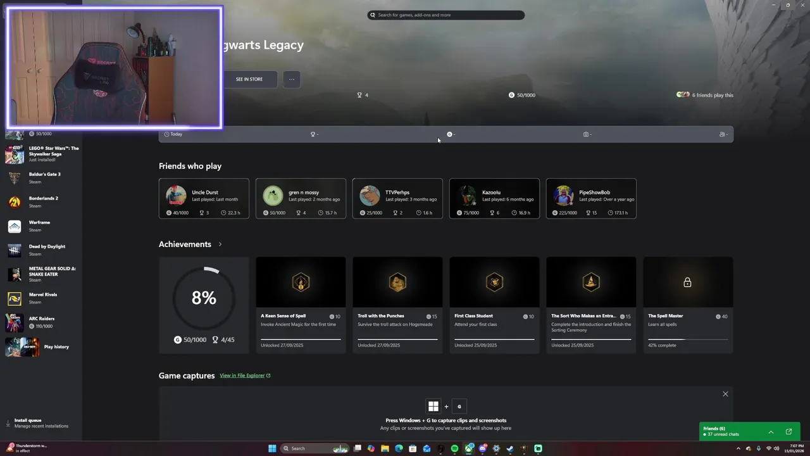The image size is (810, 456).
Task: Open Spotify from the taskbar
Action: (454, 448)
